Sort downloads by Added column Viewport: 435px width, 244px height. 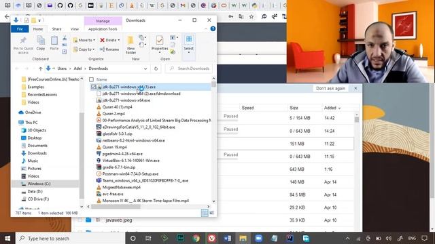pos(332,108)
